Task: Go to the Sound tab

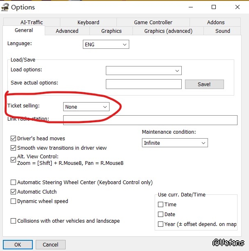Action: (223, 31)
